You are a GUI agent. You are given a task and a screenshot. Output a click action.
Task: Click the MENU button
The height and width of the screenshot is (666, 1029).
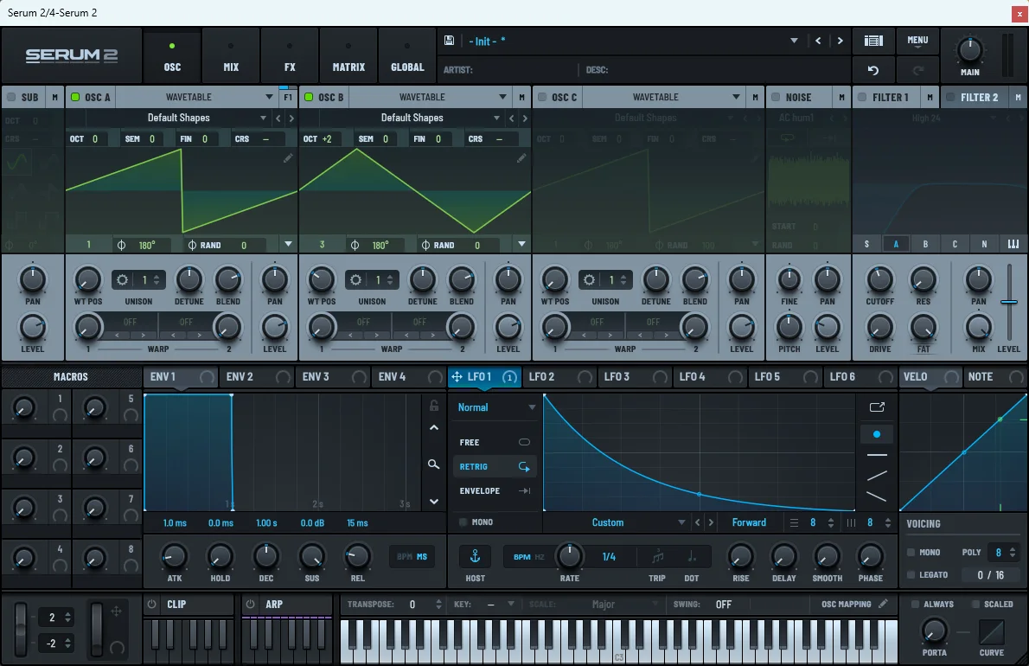point(917,40)
